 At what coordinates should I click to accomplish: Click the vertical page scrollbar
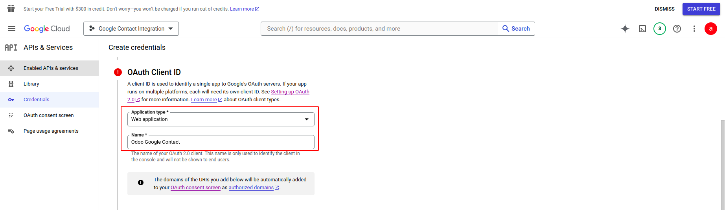[x=723, y=165]
